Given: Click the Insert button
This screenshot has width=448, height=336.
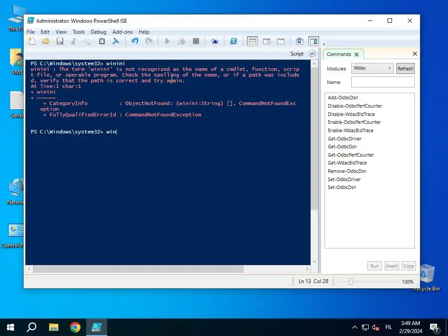Looking at the screenshot, I should [392, 266].
